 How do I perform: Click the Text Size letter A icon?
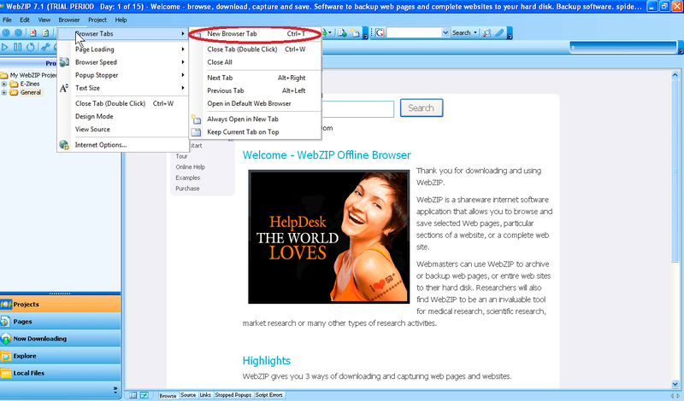click(64, 88)
